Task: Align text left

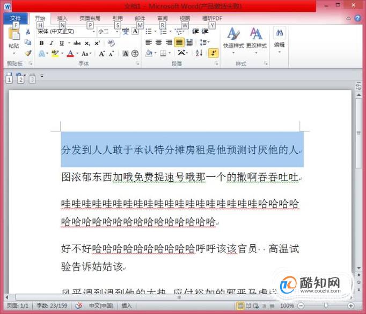Action: 149,42
